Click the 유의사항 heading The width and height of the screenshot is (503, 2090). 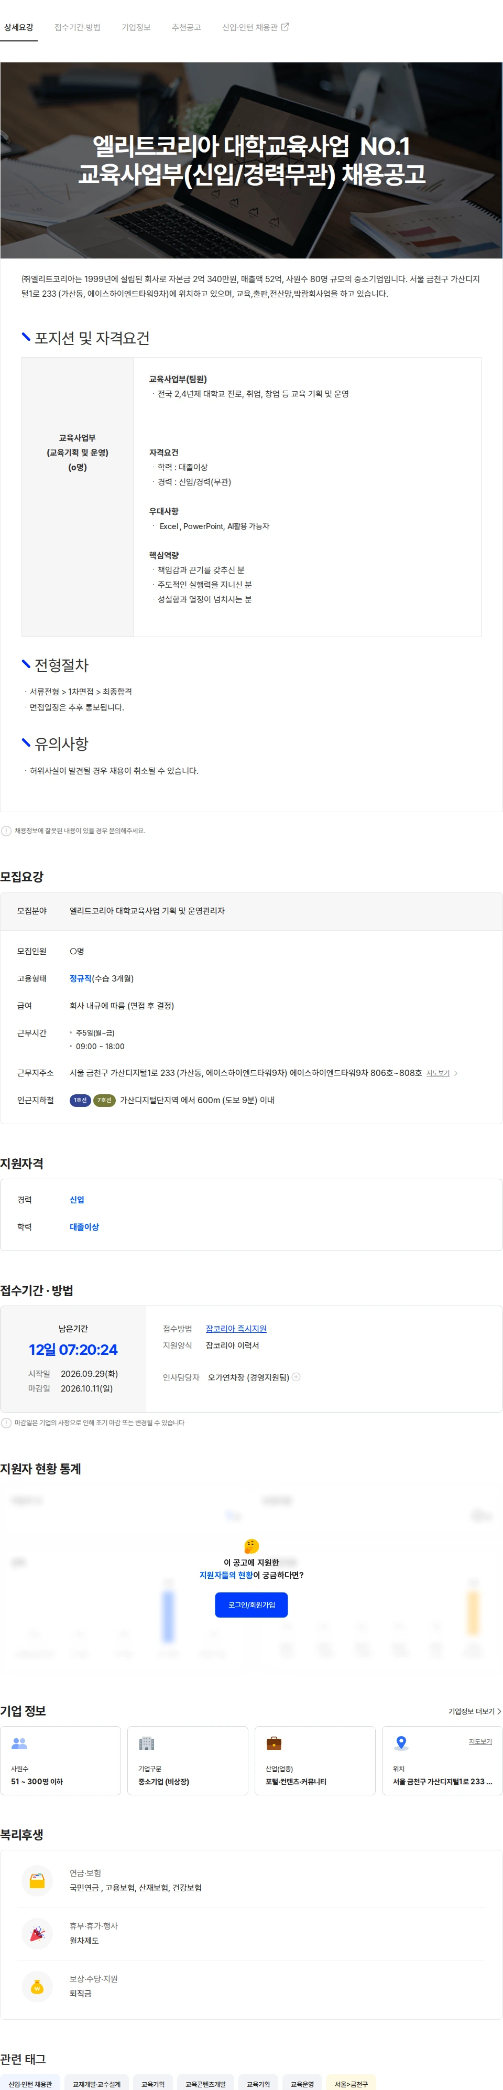point(61,743)
